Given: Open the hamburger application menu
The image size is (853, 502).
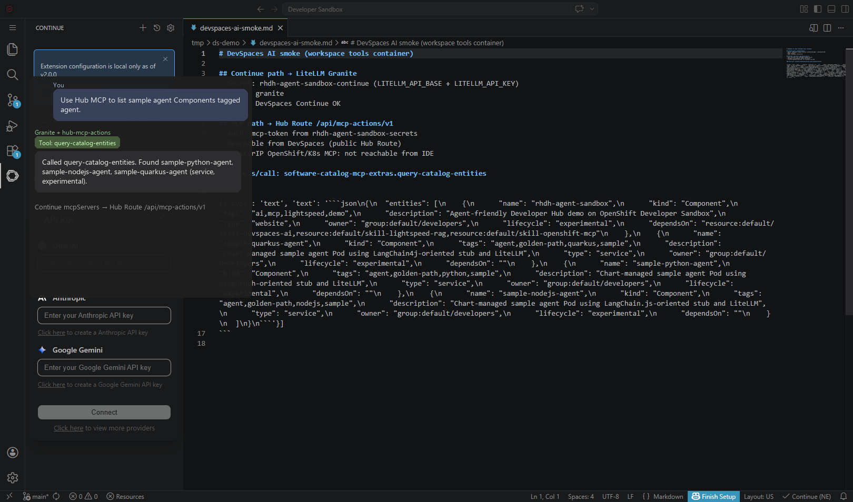Looking at the screenshot, I should pos(13,28).
